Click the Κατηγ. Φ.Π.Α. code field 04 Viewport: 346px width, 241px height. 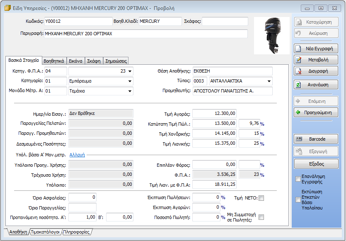tap(56, 71)
